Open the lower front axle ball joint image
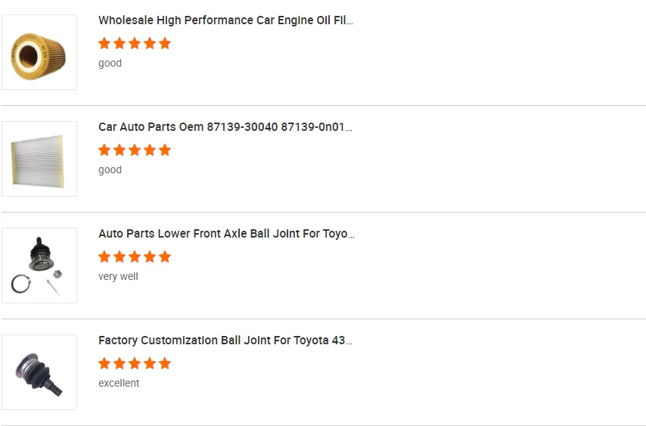 pyautogui.click(x=39, y=266)
